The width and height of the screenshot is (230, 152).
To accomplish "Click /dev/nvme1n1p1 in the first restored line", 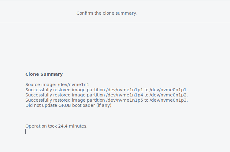I will [x=124, y=90].
